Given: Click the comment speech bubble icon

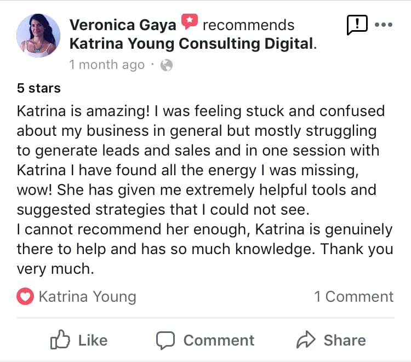Looking at the screenshot, I should pyautogui.click(x=165, y=340).
